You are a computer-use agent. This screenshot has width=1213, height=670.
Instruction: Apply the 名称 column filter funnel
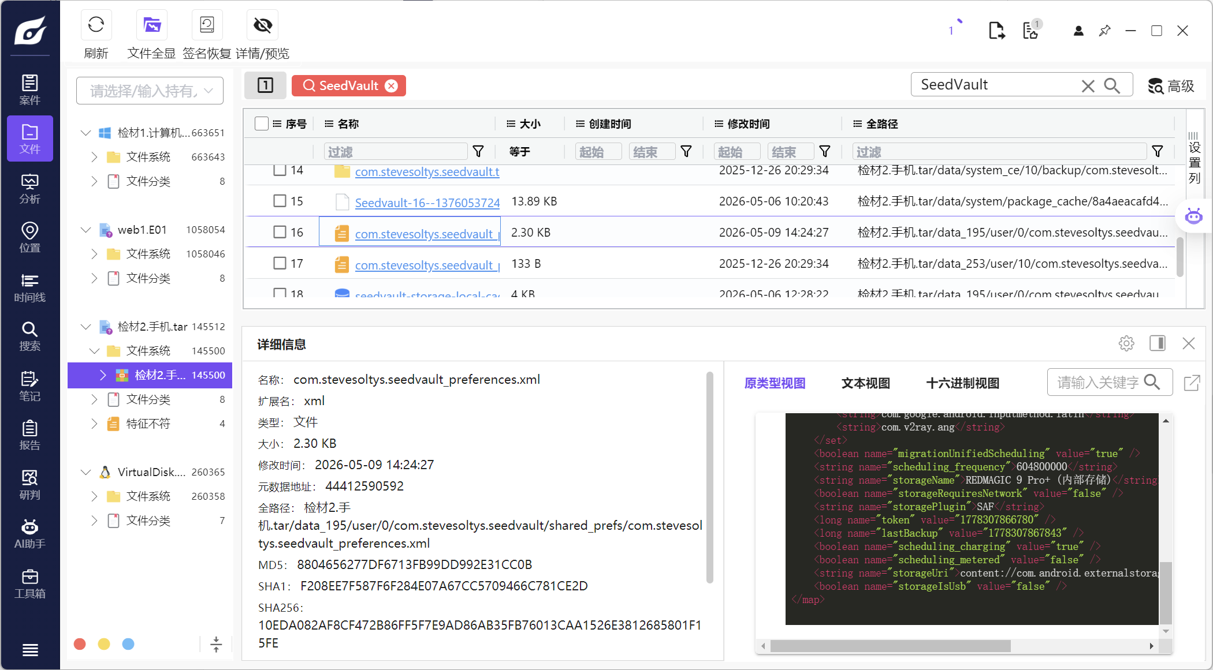pyautogui.click(x=478, y=152)
